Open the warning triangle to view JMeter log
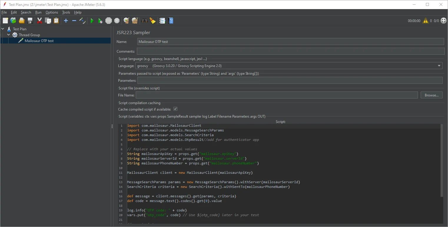Viewport: 448px width, 227px height. click(425, 21)
